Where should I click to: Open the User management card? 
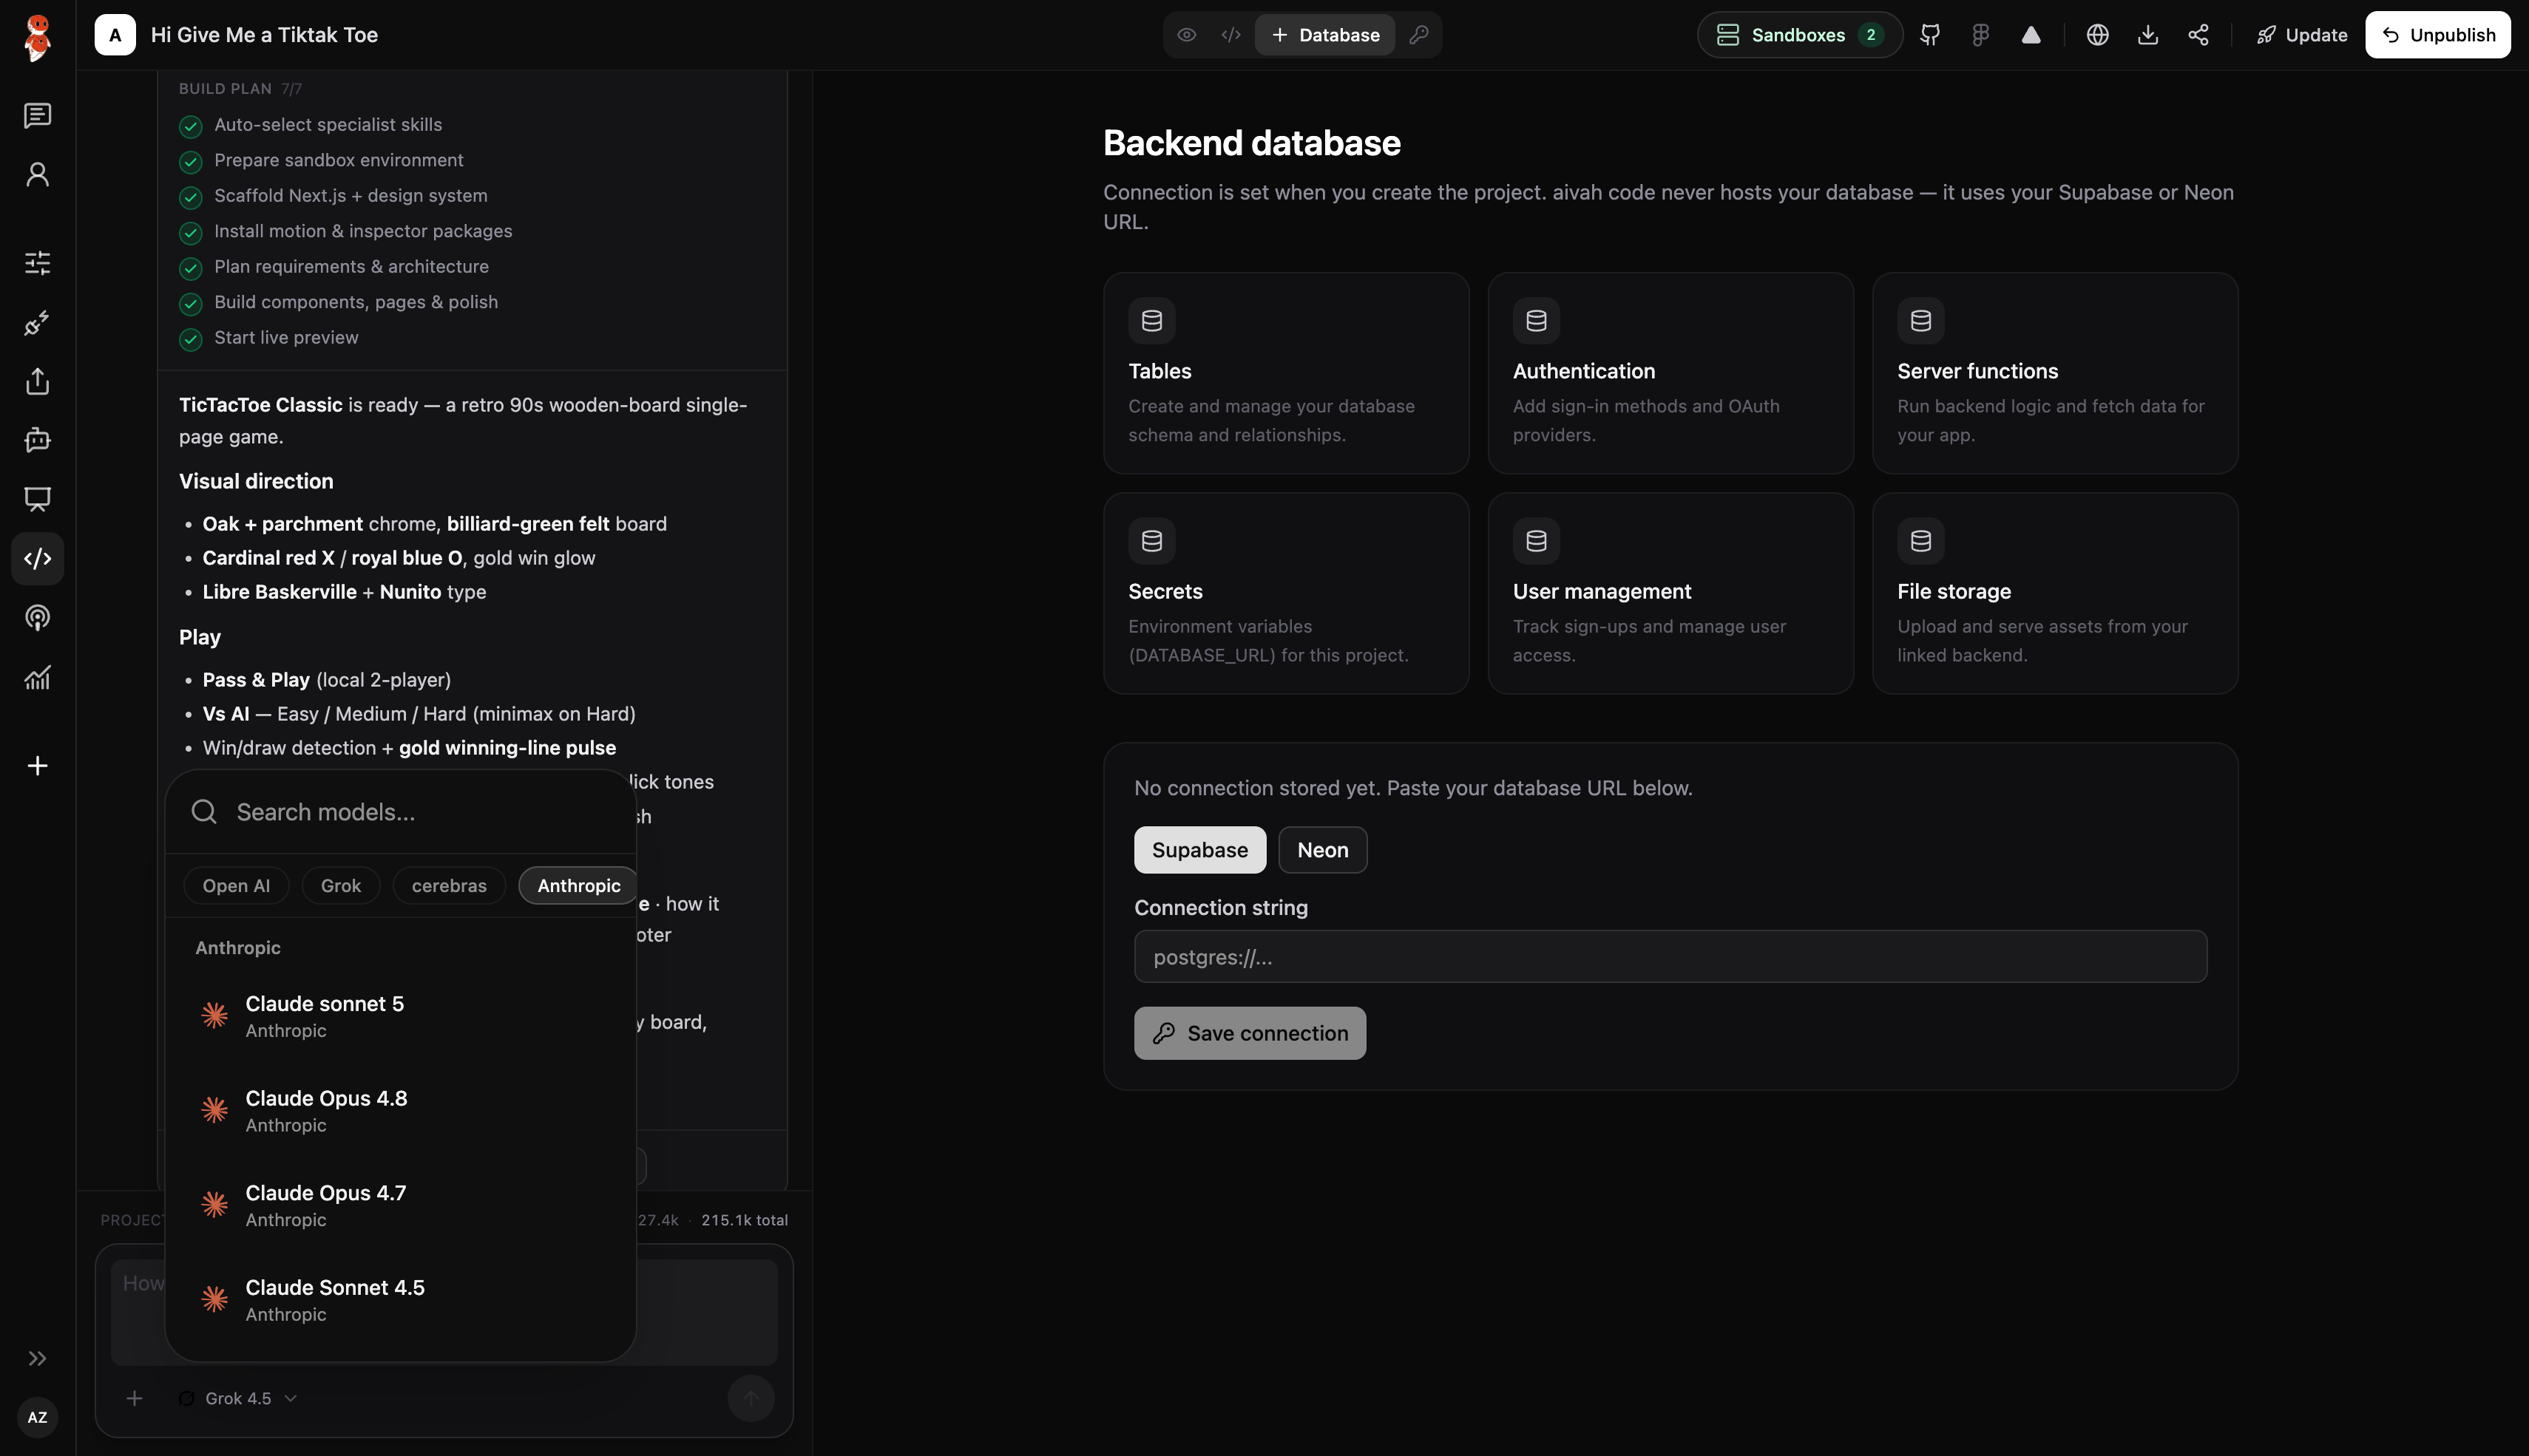pyautogui.click(x=1670, y=593)
